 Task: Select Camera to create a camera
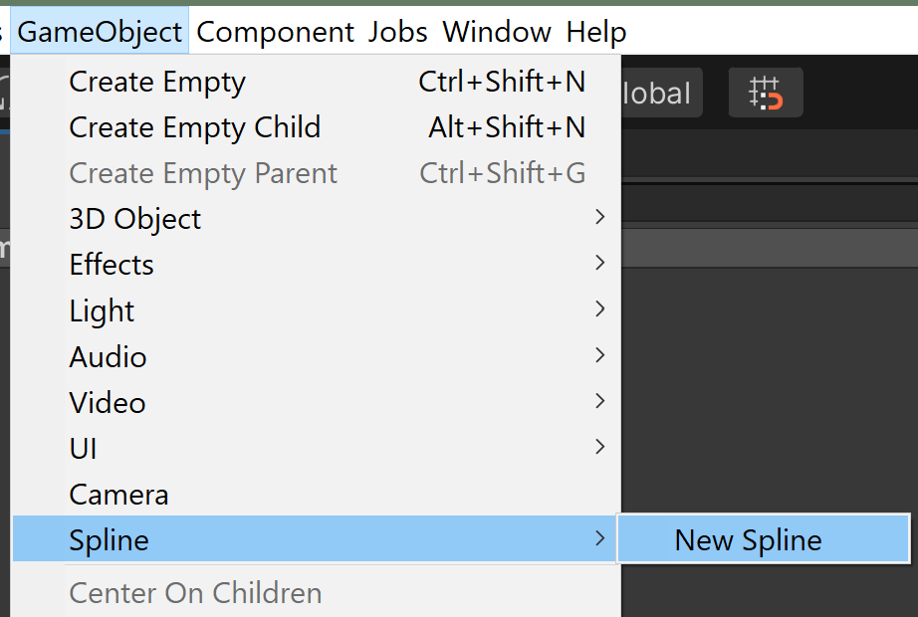pyautogui.click(x=118, y=493)
